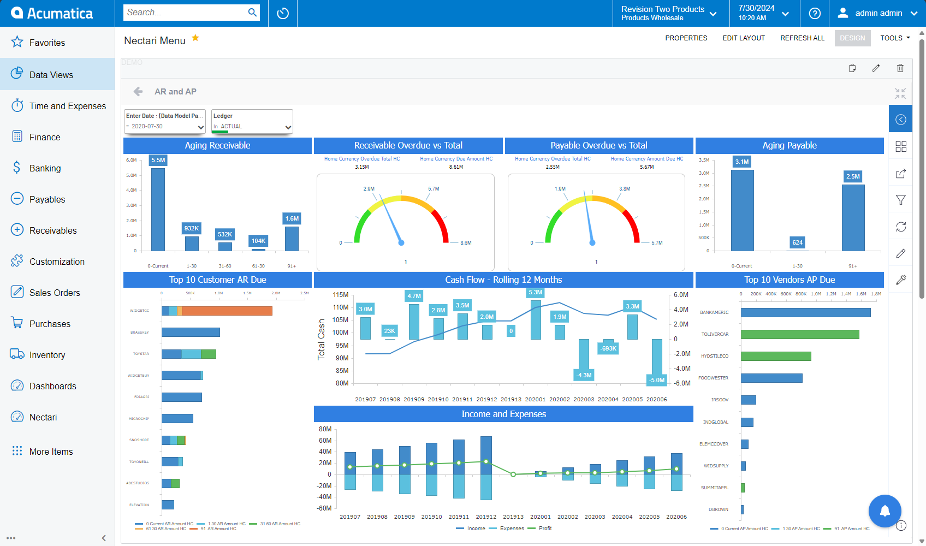Select Dashboards in the left navigation
Image resolution: width=926 pixels, height=546 pixels.
click(52, 386)
